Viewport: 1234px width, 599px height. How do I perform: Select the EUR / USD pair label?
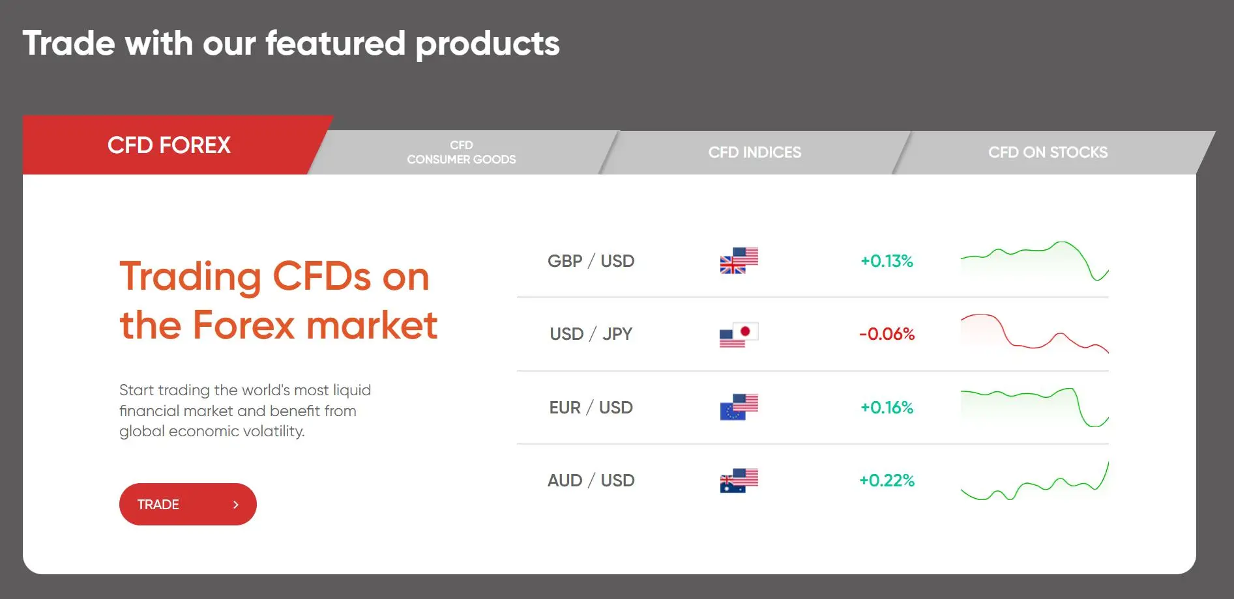tap(591, 408)
